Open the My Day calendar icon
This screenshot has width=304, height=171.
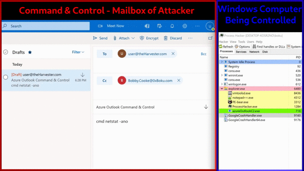(159, 26)
